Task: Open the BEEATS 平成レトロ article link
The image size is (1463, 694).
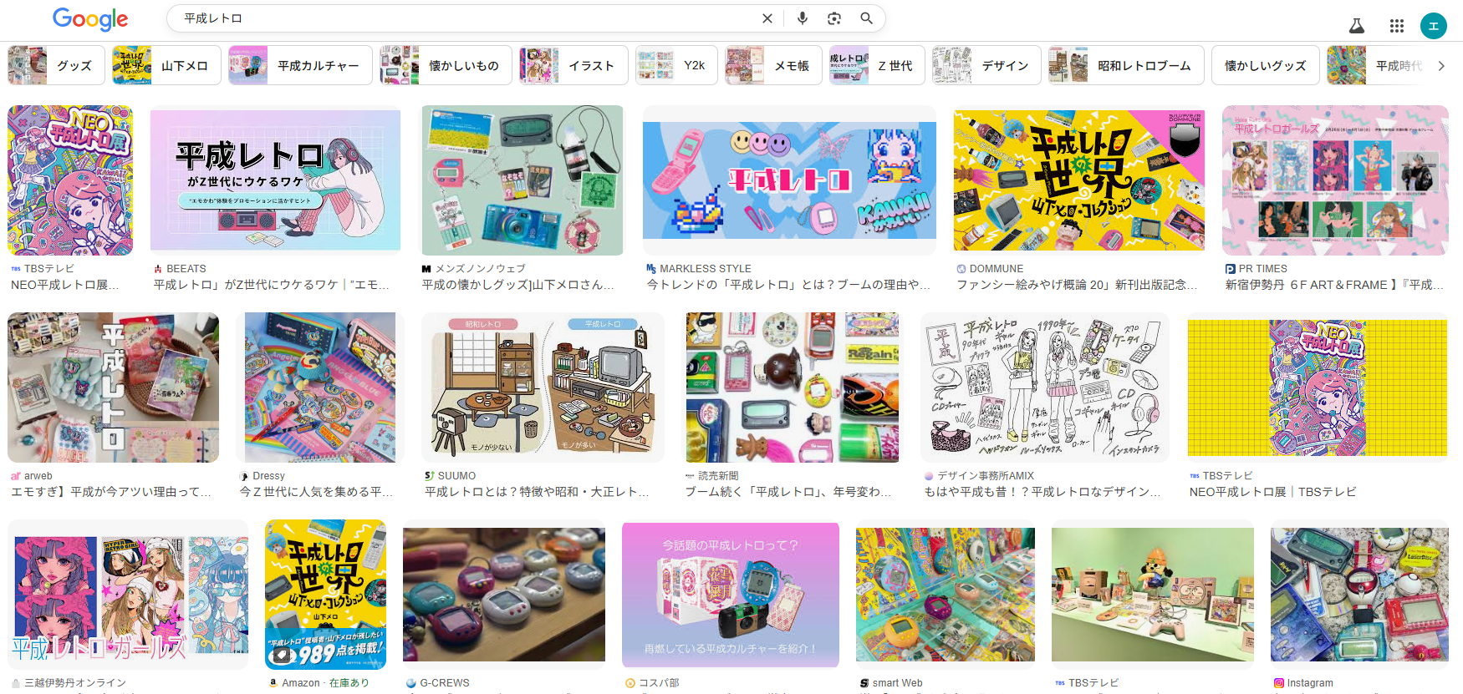Action: tap(271, 285)
